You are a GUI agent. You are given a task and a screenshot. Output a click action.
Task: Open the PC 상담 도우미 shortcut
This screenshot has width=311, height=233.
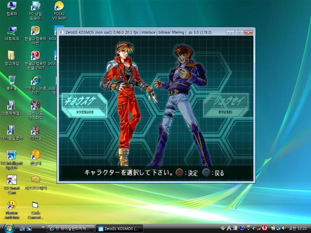click(x=35, y=10)
